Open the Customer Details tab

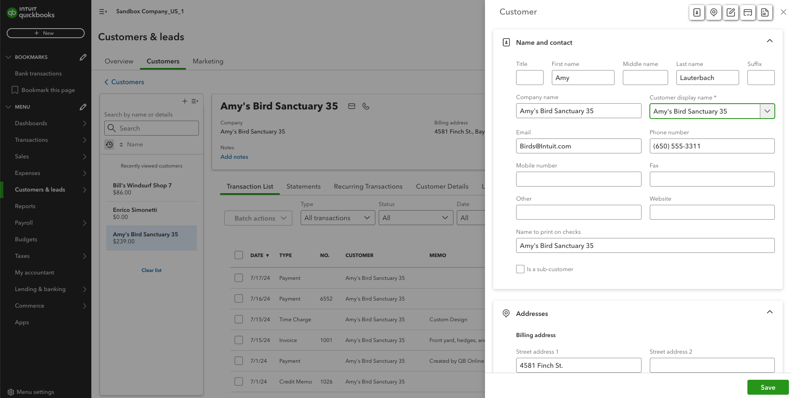(x=442, y=187)
